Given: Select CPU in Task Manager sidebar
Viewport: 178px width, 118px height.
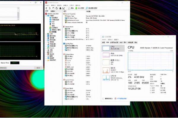Looking at the screenshot, I should click(113, 48).
